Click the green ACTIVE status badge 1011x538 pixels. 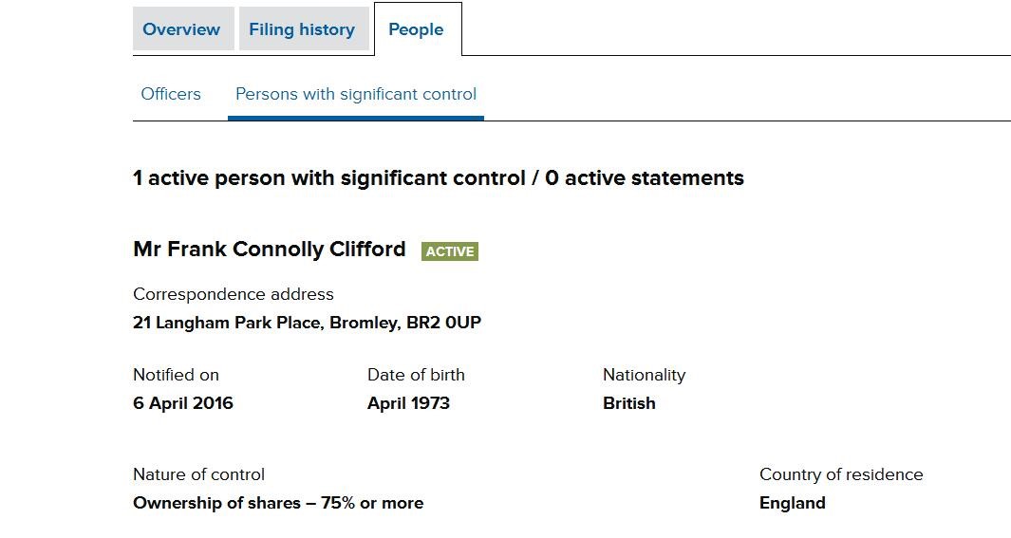click(450, 251)
